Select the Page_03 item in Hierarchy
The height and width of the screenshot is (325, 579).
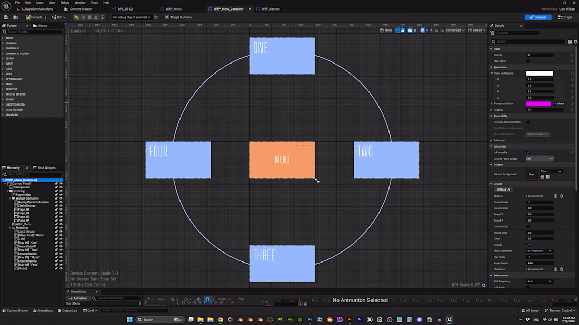[24, 217]
